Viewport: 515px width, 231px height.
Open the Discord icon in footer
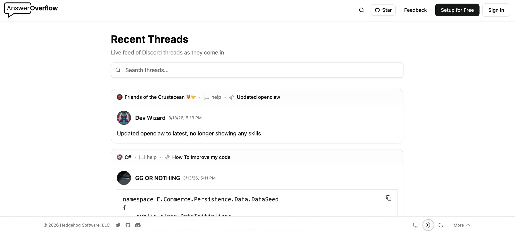pyautogui.click(x=138, y=225)
